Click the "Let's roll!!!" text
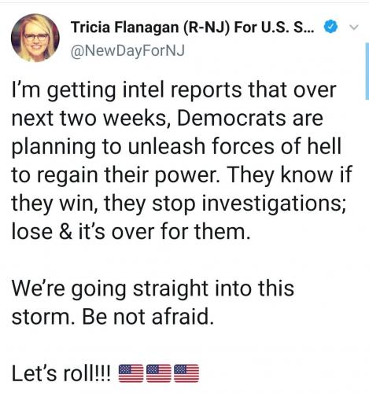369x393 pixels. [x=61, y=373]
